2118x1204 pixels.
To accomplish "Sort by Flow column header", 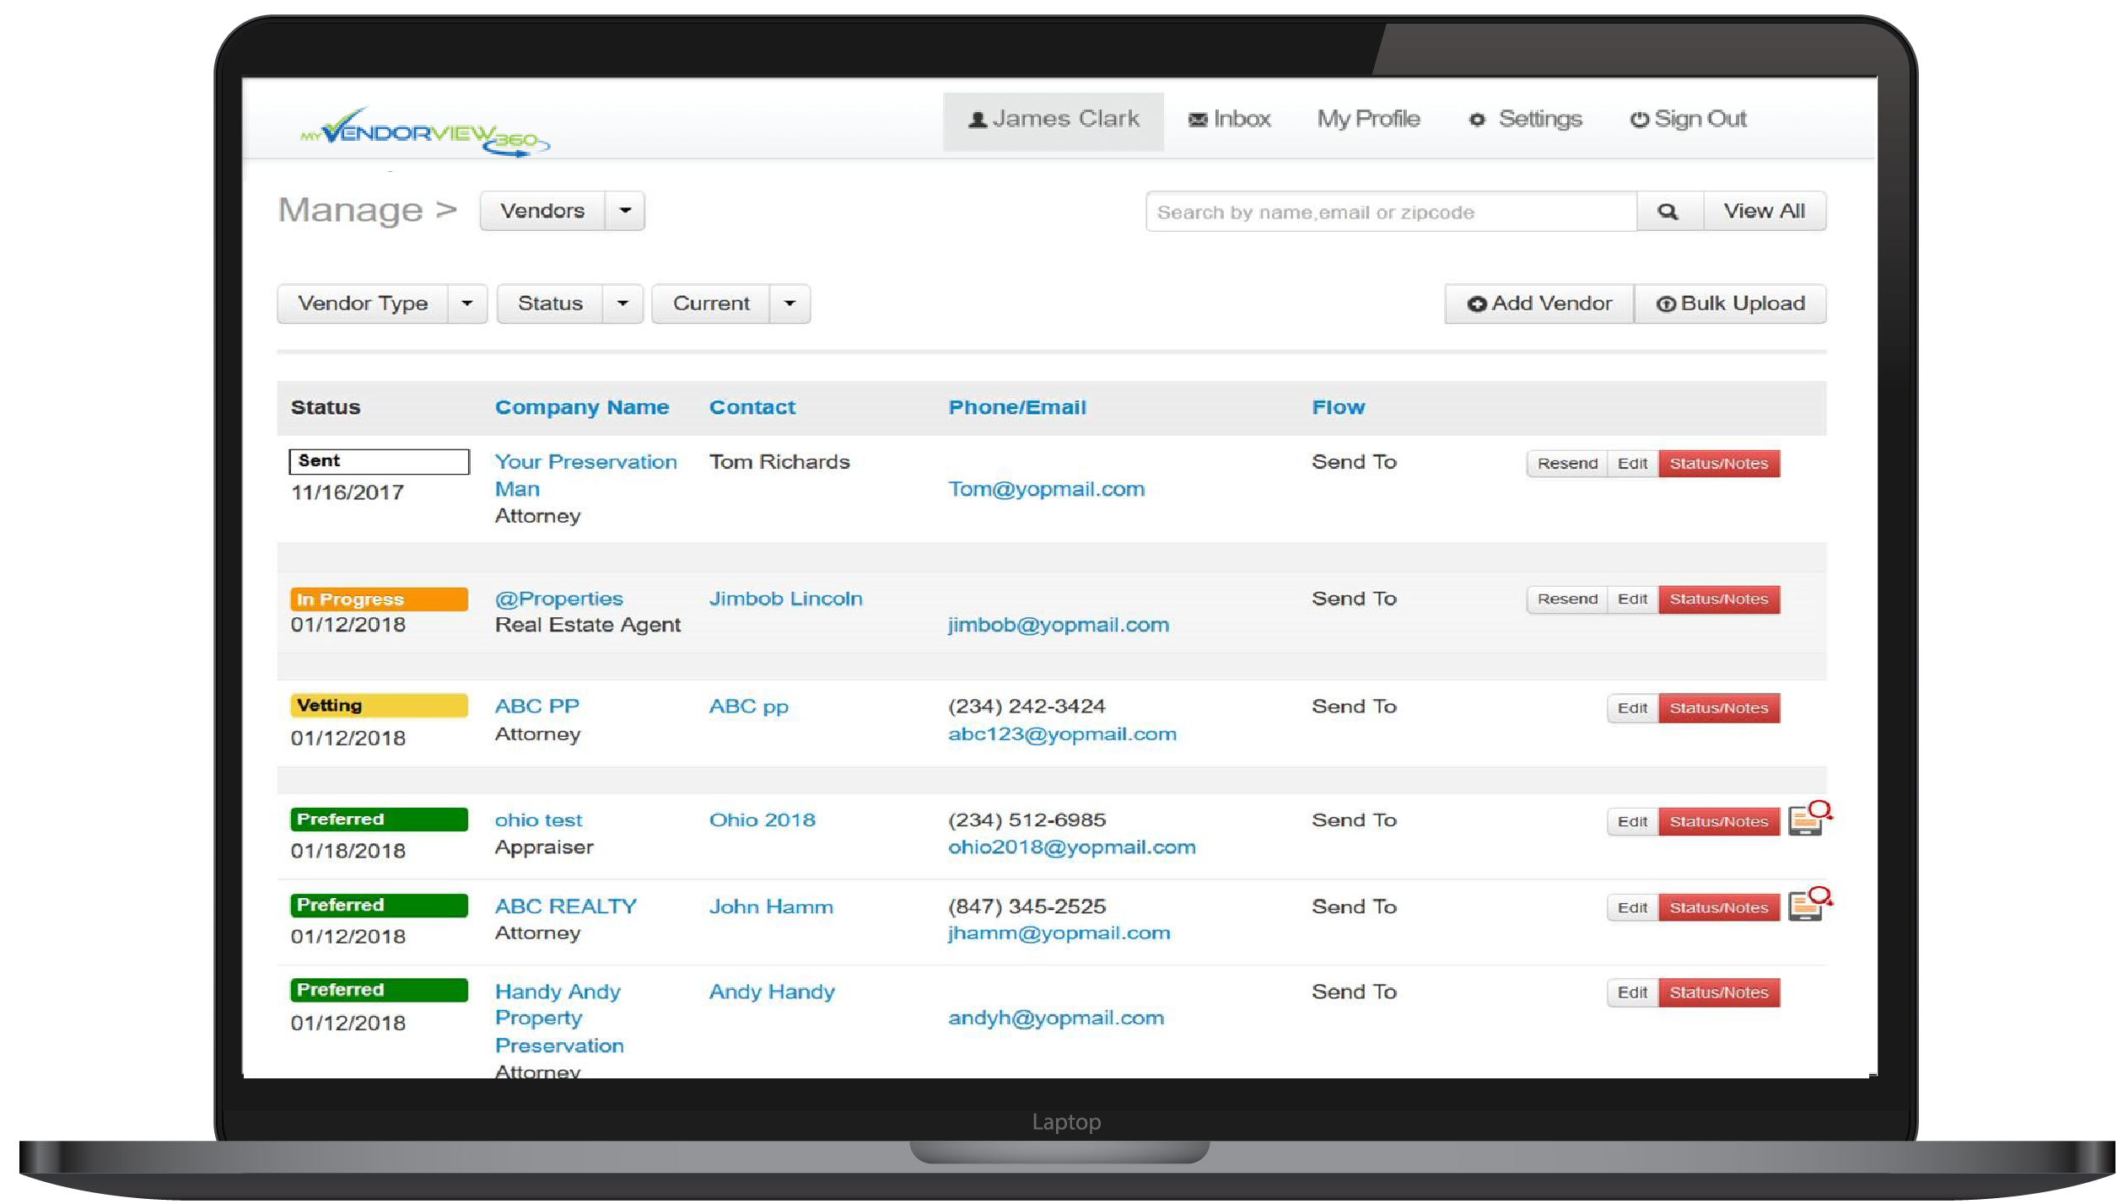I will (1339, 408).
